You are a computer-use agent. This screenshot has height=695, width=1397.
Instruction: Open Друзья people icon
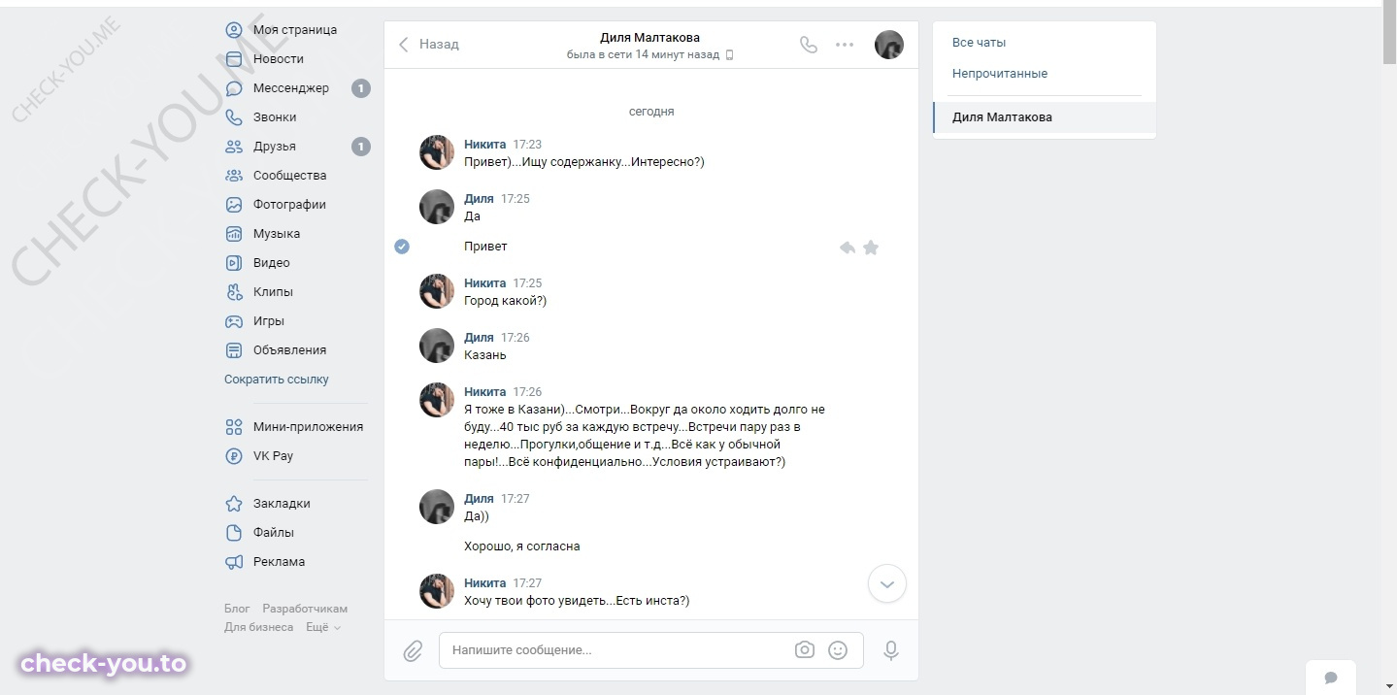[234, 147]
